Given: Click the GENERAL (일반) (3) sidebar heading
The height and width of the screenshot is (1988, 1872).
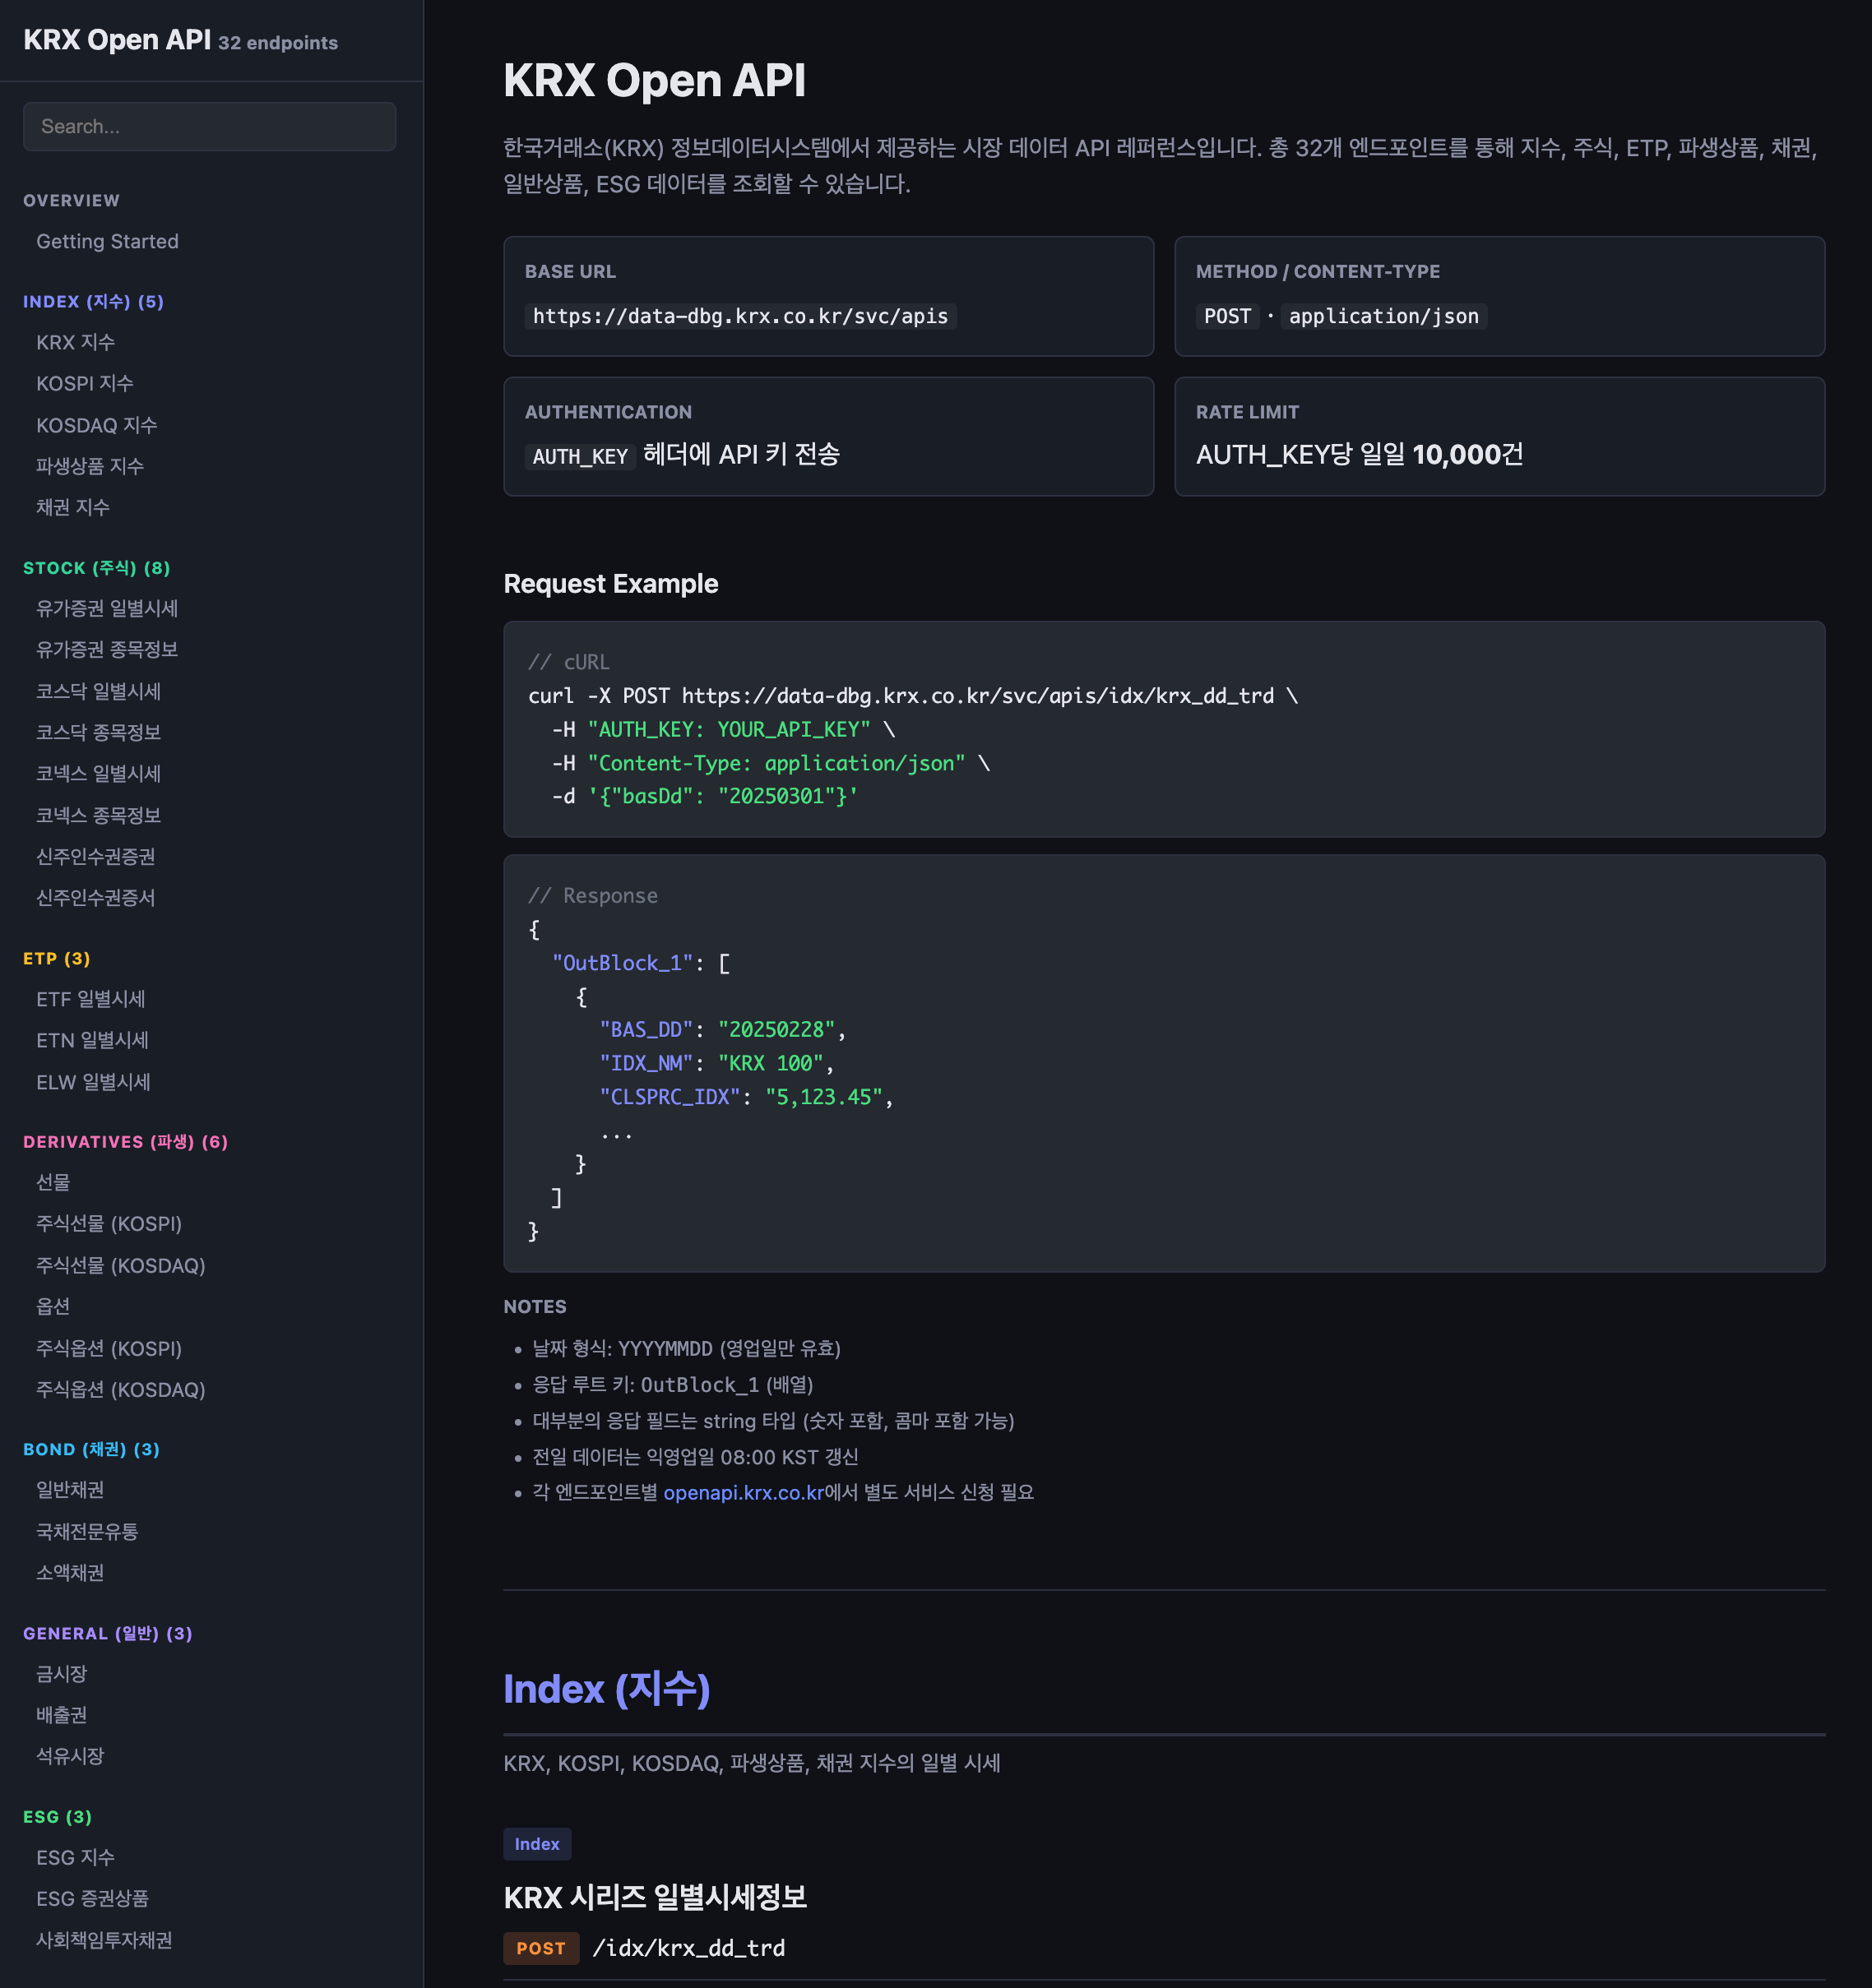Looking at the screenshot, I should click(107, 1633).
